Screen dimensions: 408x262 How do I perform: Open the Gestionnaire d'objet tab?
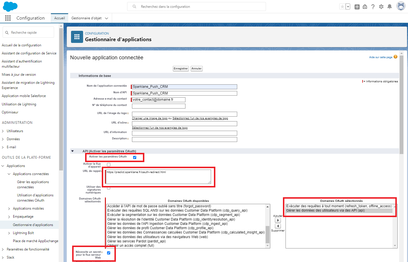(86, 18)
